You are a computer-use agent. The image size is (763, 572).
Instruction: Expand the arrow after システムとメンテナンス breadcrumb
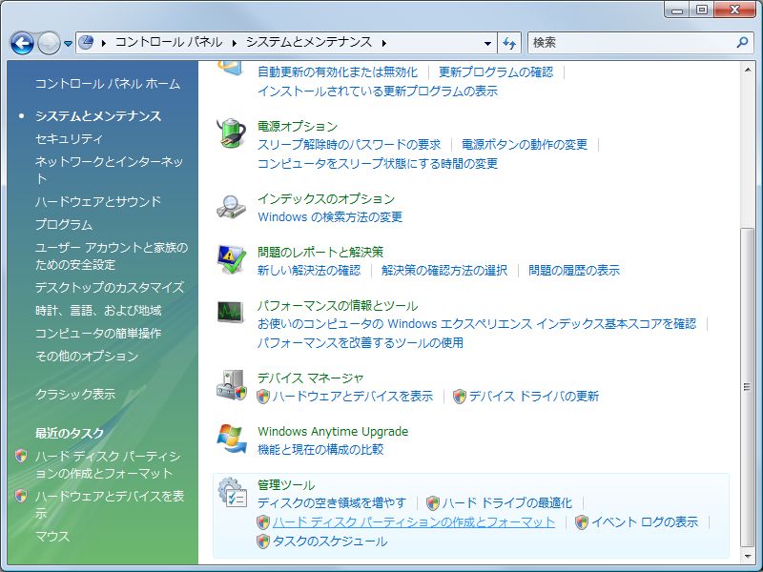click(x=384, y=43)
